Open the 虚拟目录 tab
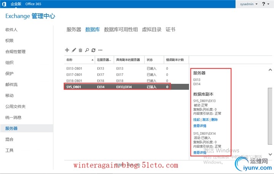Viewport: 274px width, 174px height. [152, 29]
